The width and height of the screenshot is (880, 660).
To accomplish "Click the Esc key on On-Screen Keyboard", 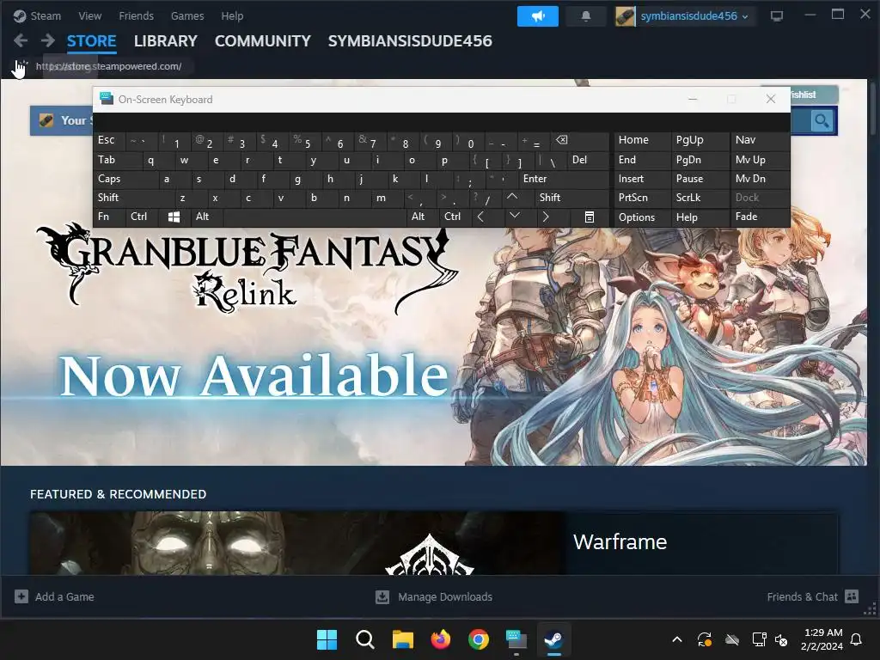I will (x=109, y=140).
